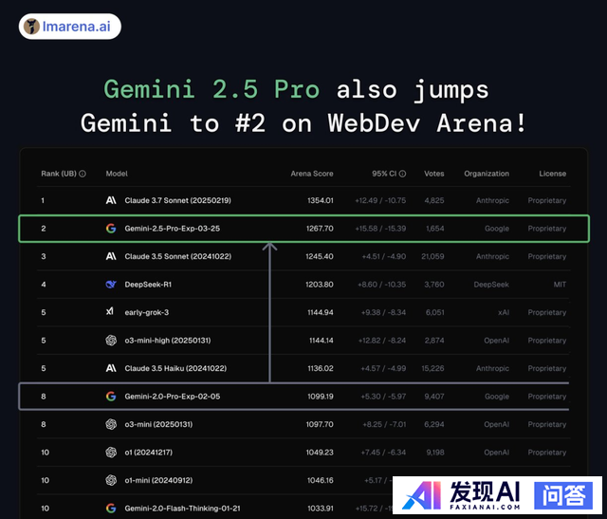The image size is (607, 519).
Task: Click the +15.58 / -15.39 confidence interval
Action: [380, 229]
